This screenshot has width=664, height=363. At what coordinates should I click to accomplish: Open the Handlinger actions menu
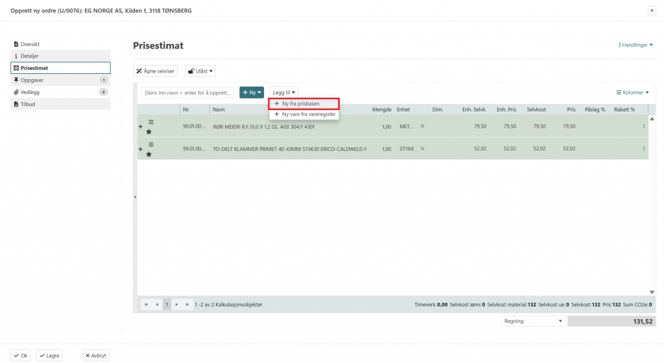635,45
